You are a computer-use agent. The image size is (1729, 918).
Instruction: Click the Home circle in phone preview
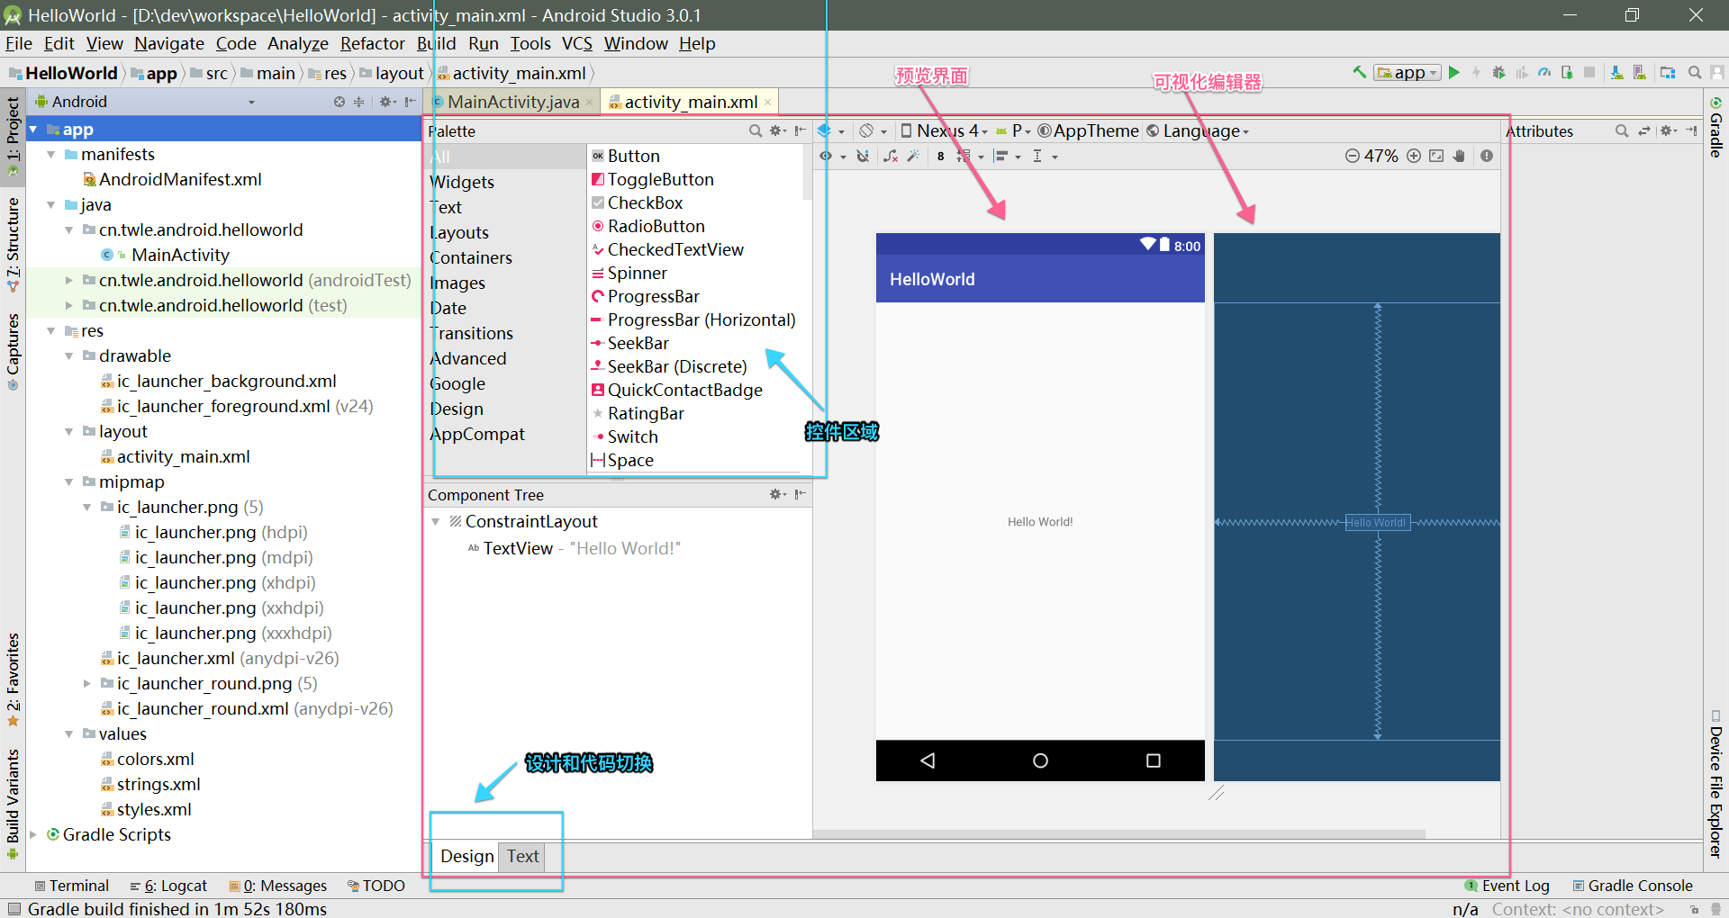point(1040,760)
